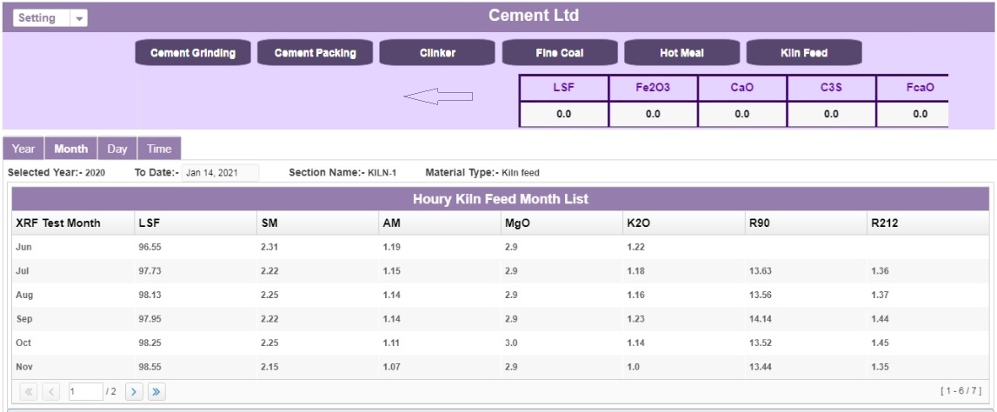The image size is (997, 412).
Task: Open the Fine Coal section
Action: pyautogui.click(x=560, y=53)
